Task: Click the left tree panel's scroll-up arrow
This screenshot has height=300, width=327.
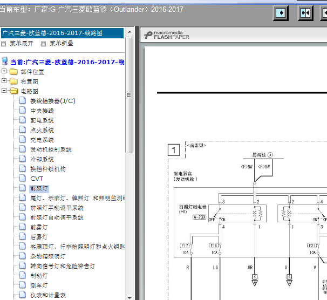Action: coord(129,32)
